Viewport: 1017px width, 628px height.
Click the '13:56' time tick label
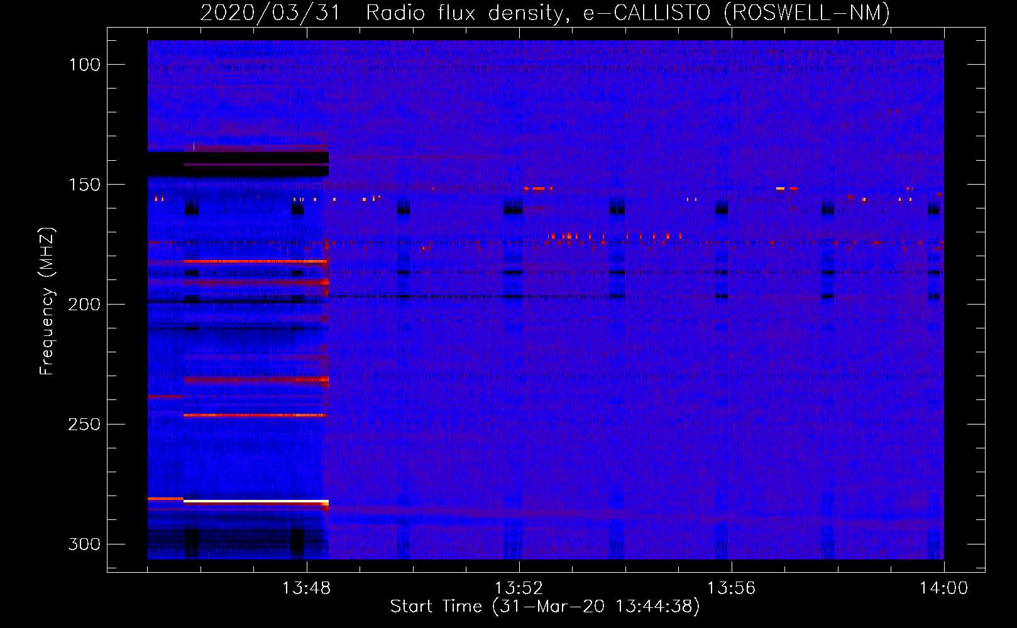pos(732,588)
